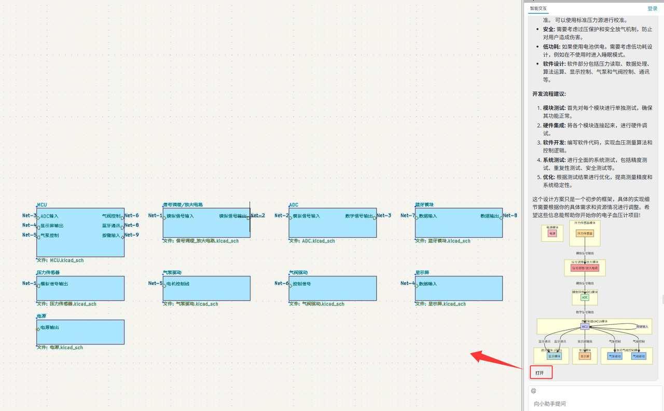This screenshot has width=664, height=411.
Task: Select the 电源 sheet block
Action: coord(80,336)
